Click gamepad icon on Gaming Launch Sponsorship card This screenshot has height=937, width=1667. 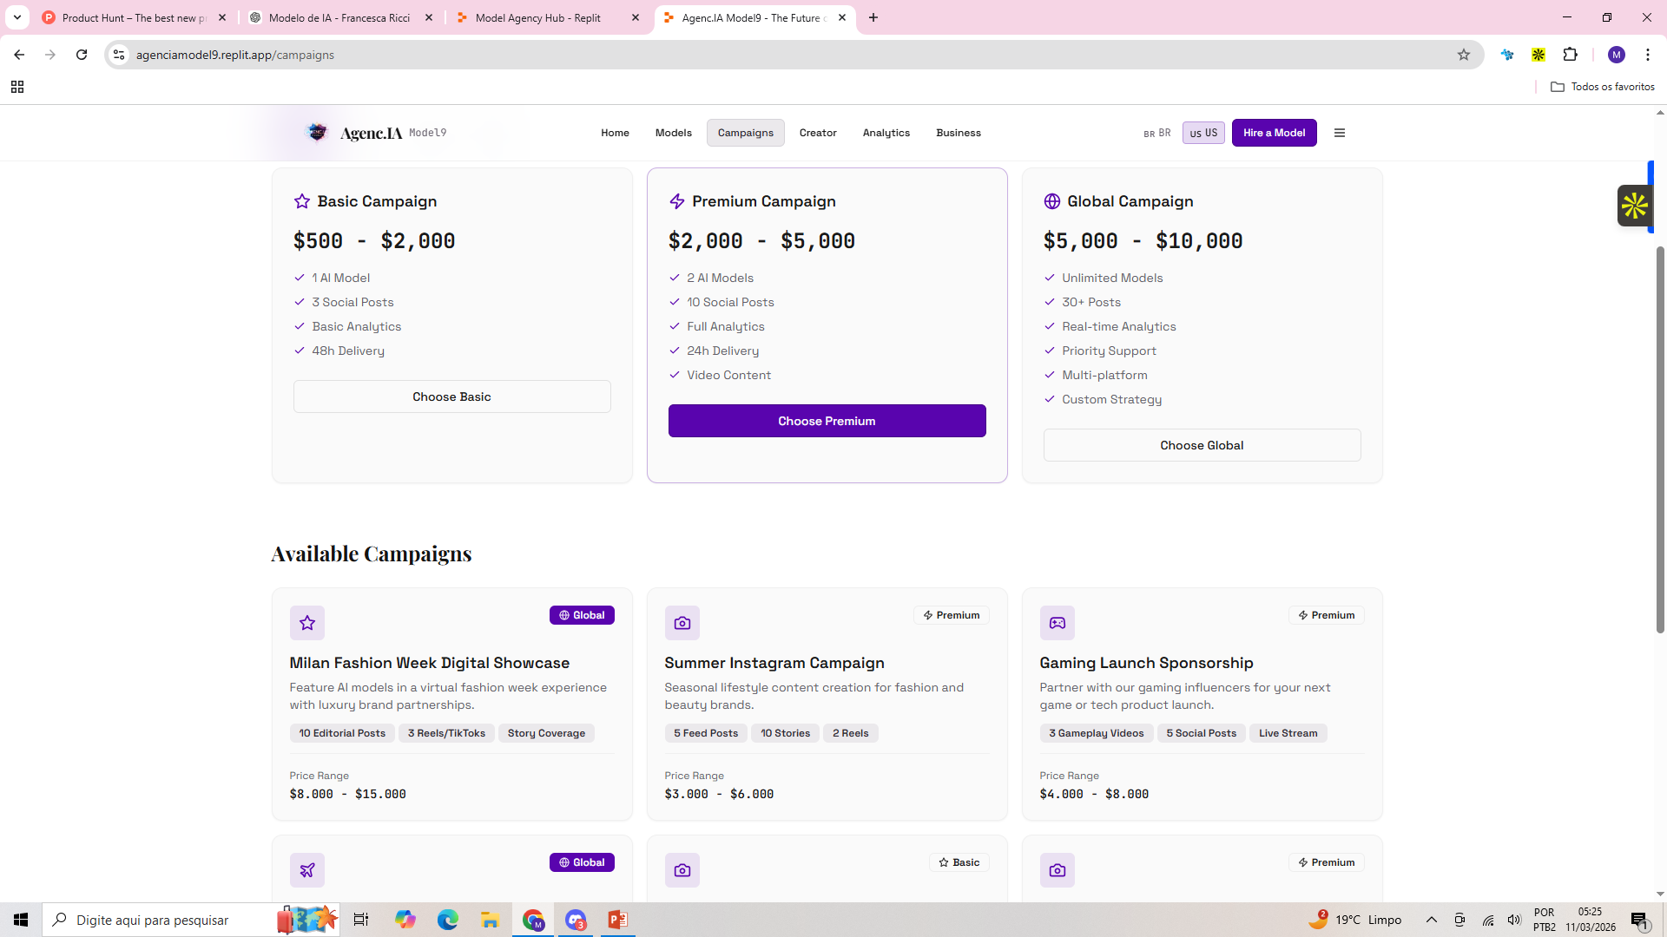pyautogui.click(x=1057, y=623)
